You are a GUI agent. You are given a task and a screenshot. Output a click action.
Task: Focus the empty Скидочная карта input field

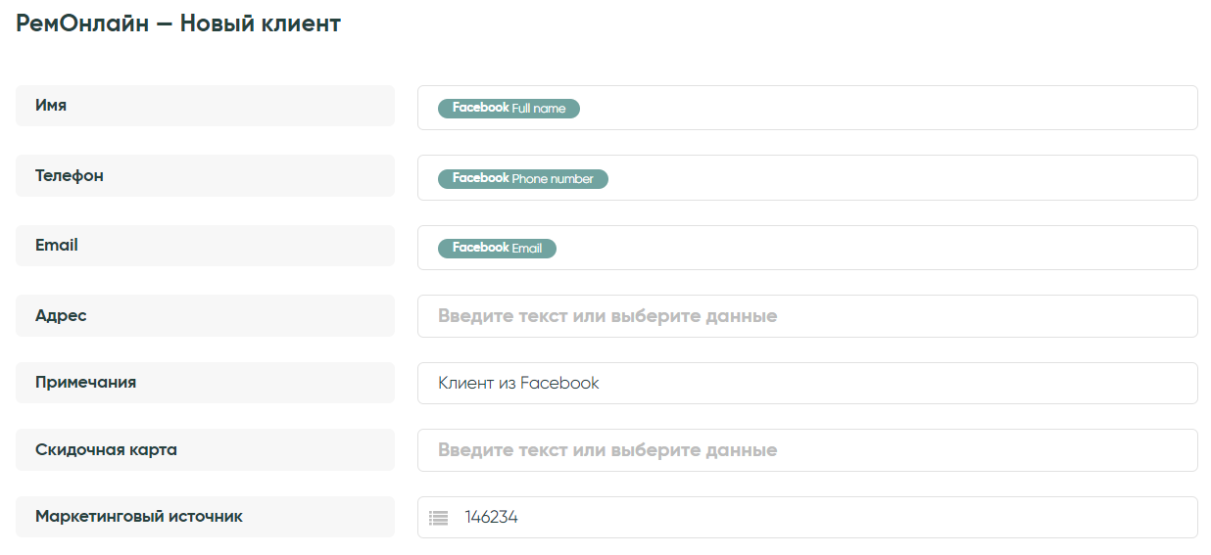click(806, 450)
